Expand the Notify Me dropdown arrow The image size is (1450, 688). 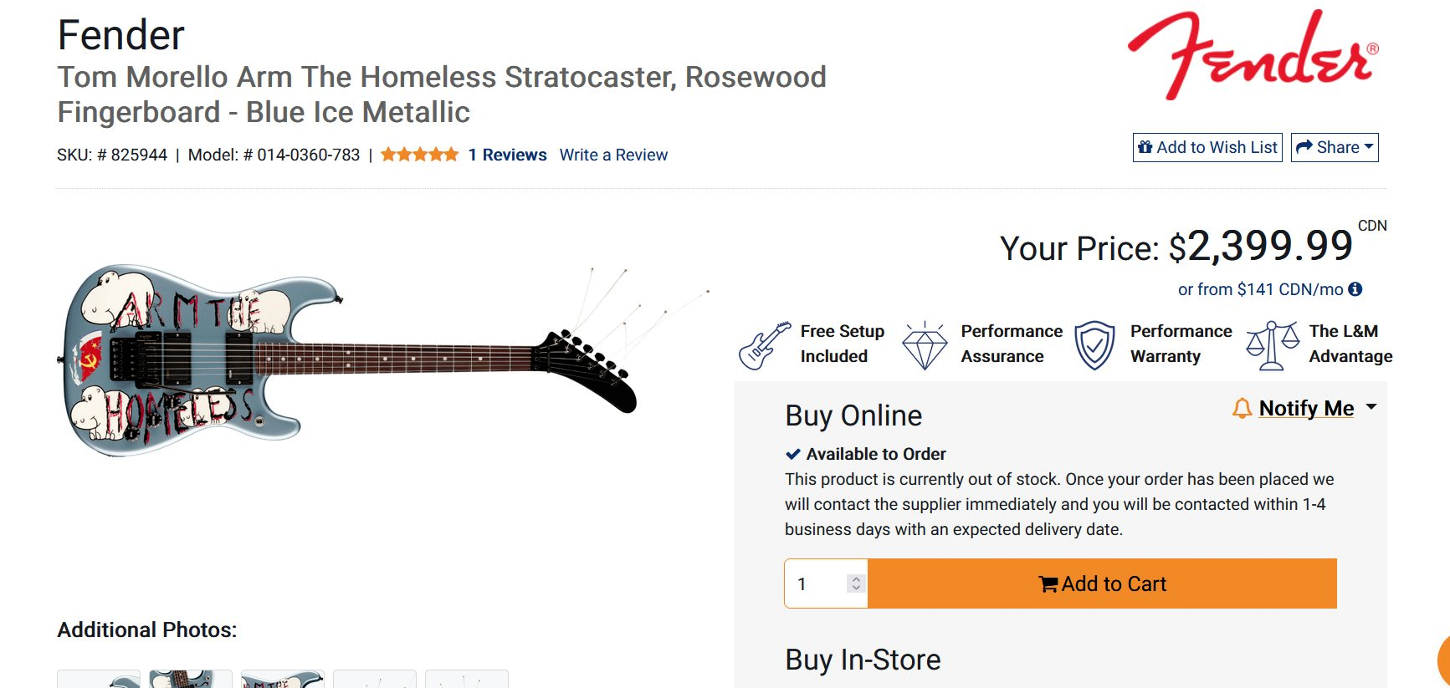[1371, 407]
